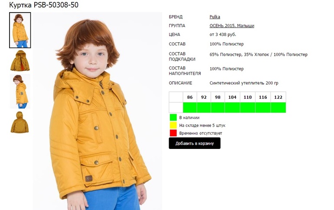Click green availability cell under size 116
Screen dimensions: 334x210
(263, 107)
